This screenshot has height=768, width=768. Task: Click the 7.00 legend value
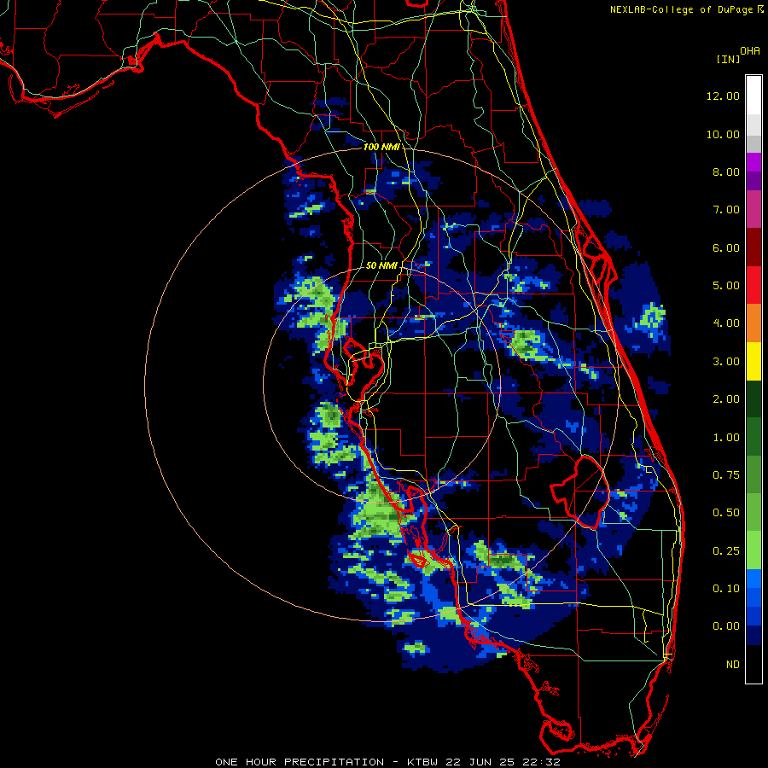click(x=726, y=210)
